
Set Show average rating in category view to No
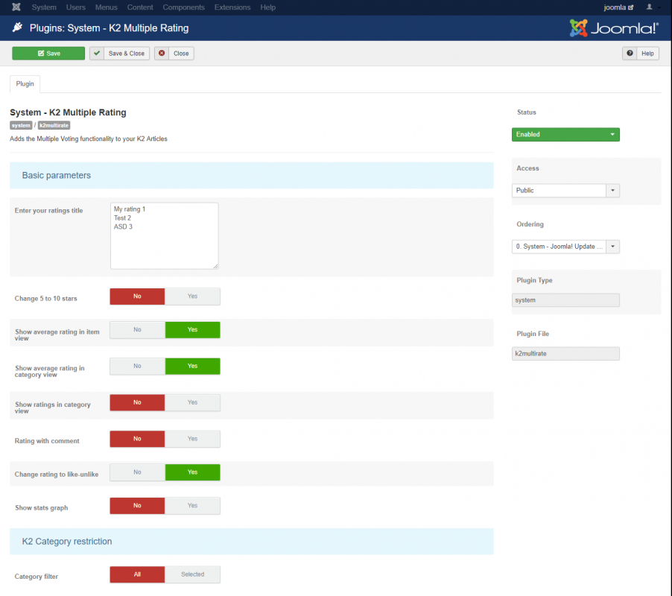click(137, 367)
